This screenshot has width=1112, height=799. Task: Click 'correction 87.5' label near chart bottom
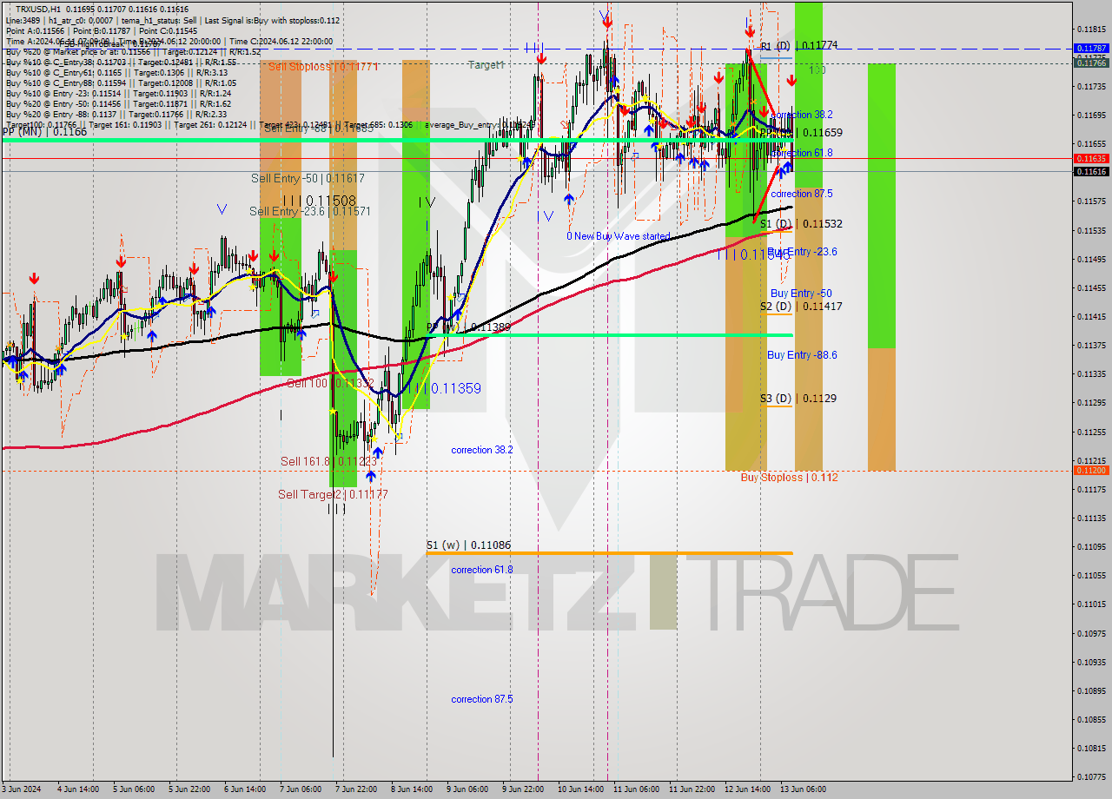[x=482, y=699]
